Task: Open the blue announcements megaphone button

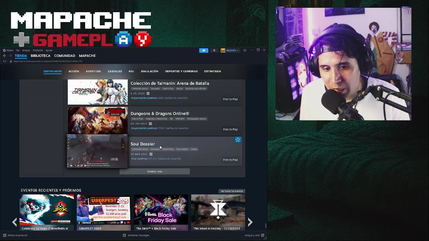Action: pos(203,50)
